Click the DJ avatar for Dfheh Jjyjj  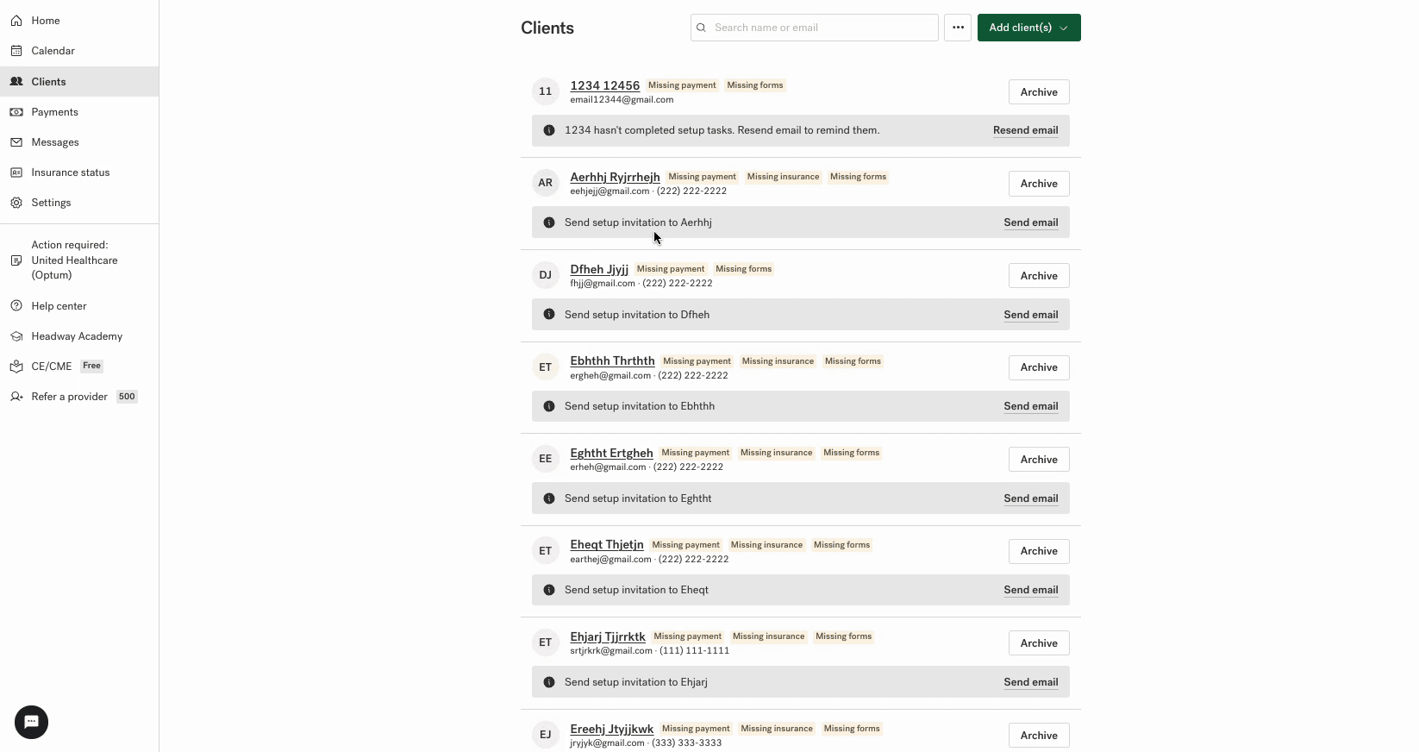pos(546,275)
